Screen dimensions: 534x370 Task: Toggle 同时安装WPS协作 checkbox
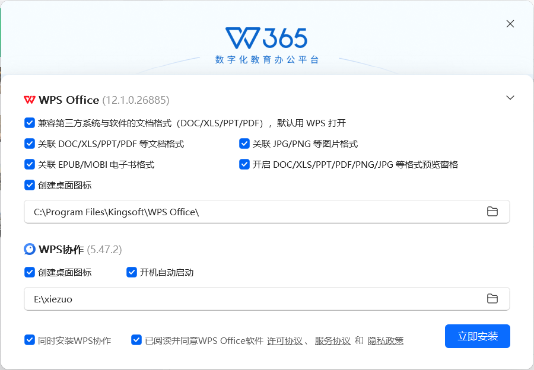click(x=30, y=340)
